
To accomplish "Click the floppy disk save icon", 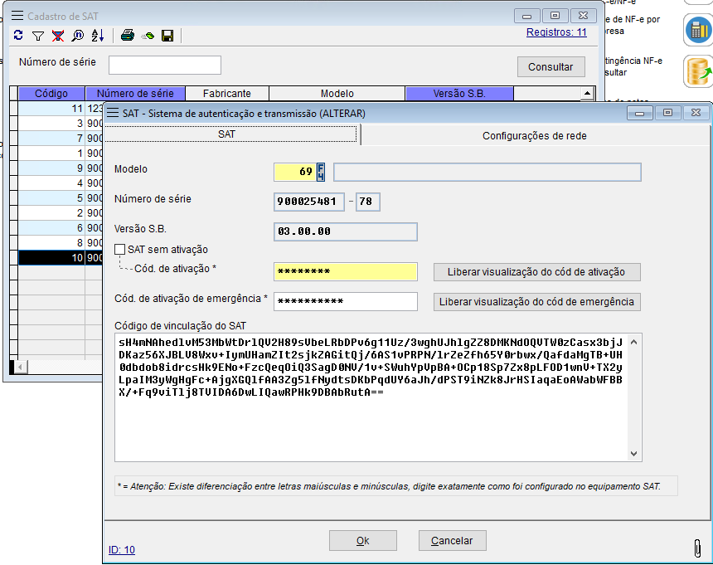I will (x=167, y=36).
